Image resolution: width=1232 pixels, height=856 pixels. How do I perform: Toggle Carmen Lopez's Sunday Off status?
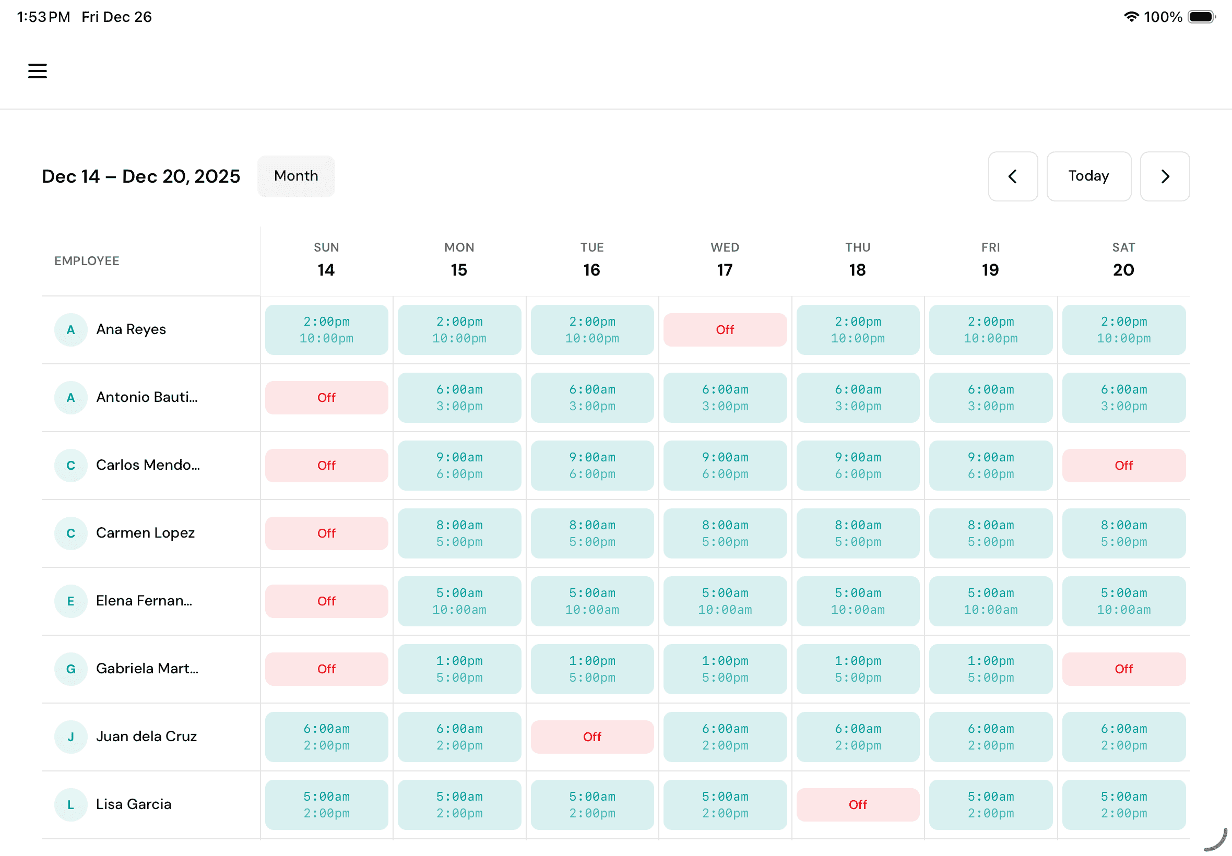point(326,533)
